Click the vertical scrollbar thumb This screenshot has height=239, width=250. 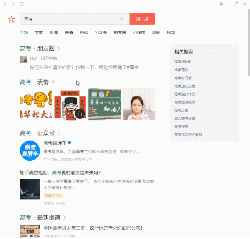(249, 42)
